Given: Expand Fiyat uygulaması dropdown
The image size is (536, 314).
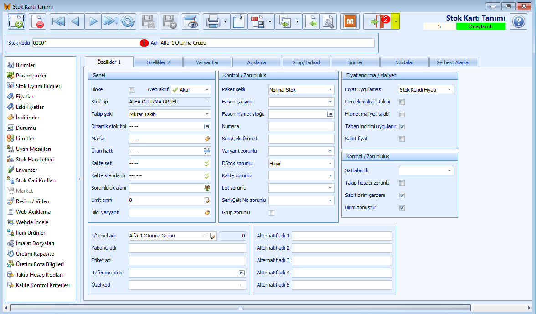Looking at the screenshot, I should [x=449, y=89].
